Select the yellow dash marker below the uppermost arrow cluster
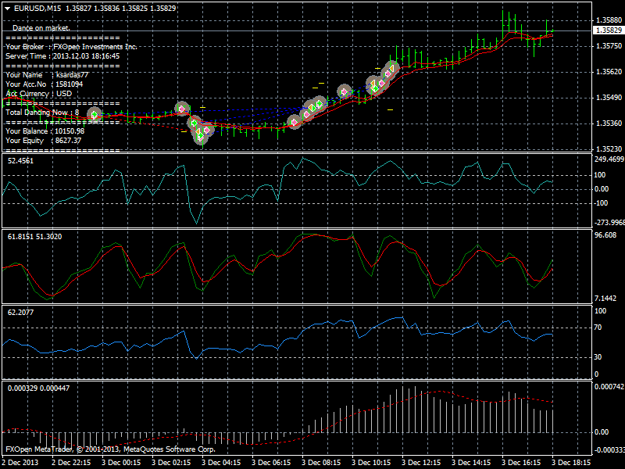The height and width of the screenshot is (469, 625). 390,109
